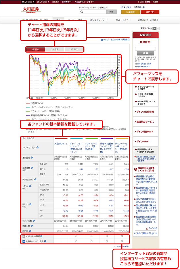Click cyan chart line color for ダイワ・ジャパン・オープン
This screenshot has width=180, height=269.
click(x=76, y=138)
